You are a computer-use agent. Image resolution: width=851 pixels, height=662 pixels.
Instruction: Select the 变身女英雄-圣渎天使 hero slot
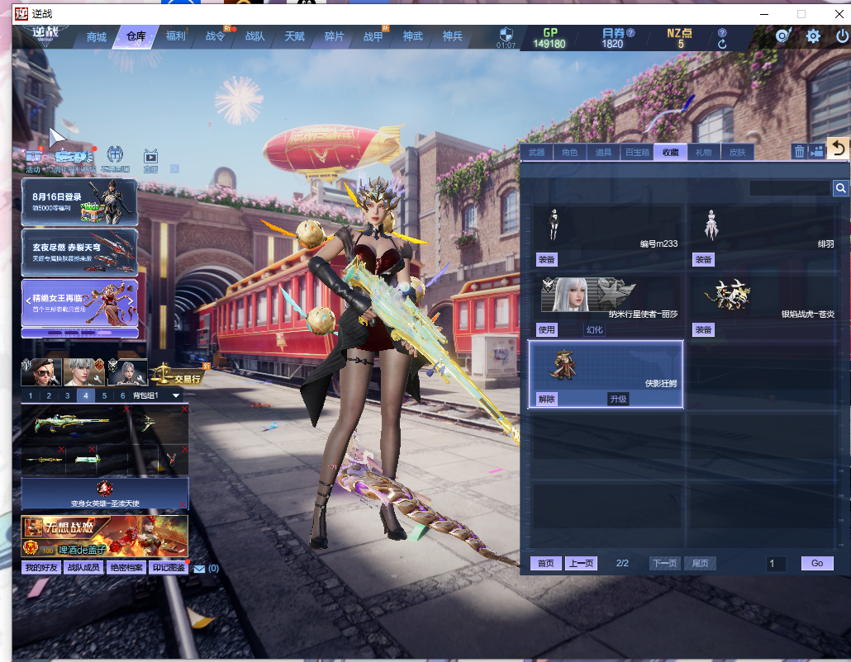[x=105, y=494]
